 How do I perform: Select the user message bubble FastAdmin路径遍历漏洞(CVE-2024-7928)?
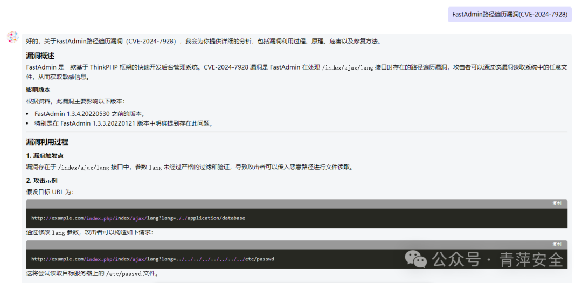pos(510,15)
